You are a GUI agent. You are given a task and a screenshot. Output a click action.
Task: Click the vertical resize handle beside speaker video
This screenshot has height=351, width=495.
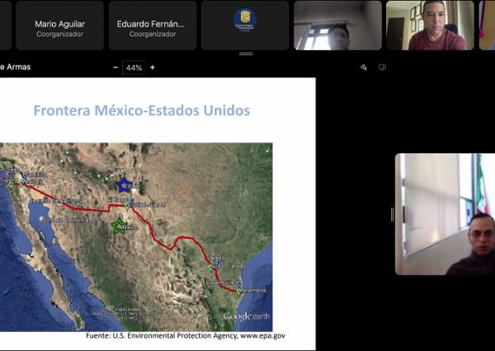[x=392, y=214]
